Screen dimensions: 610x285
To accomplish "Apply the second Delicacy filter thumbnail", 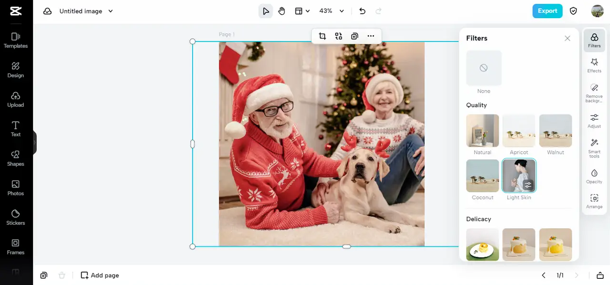I will click(x=519, y=244).
